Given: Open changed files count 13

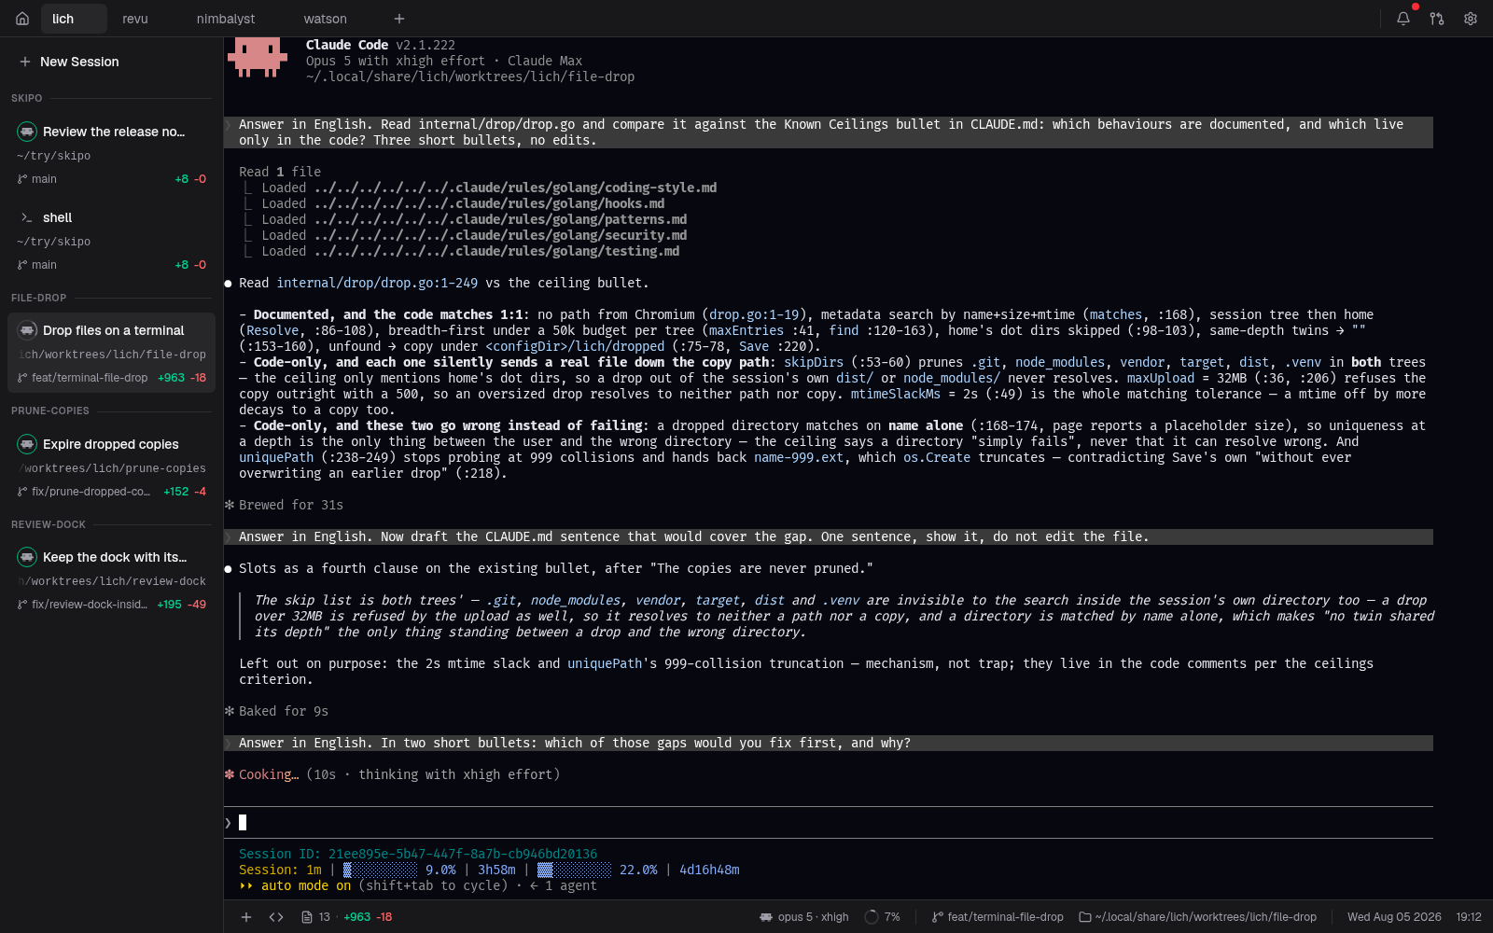Looking at the screenshot, I should point(315,917).
